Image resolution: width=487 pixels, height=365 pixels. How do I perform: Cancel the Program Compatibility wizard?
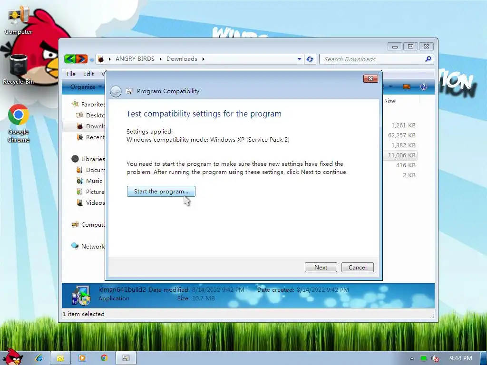click(358, 267)
